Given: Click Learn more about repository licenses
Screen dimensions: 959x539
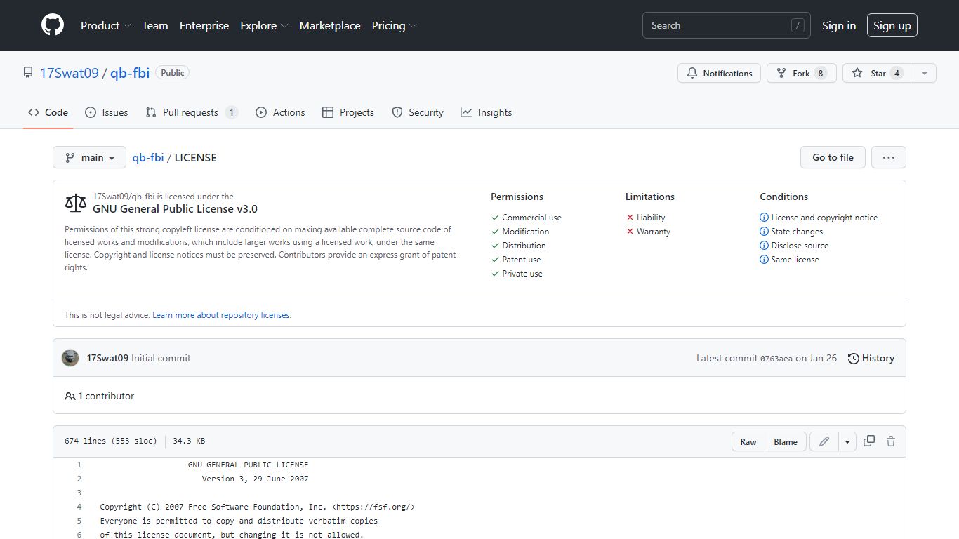Looking at the screenshot, I should (x=221, y=315).
